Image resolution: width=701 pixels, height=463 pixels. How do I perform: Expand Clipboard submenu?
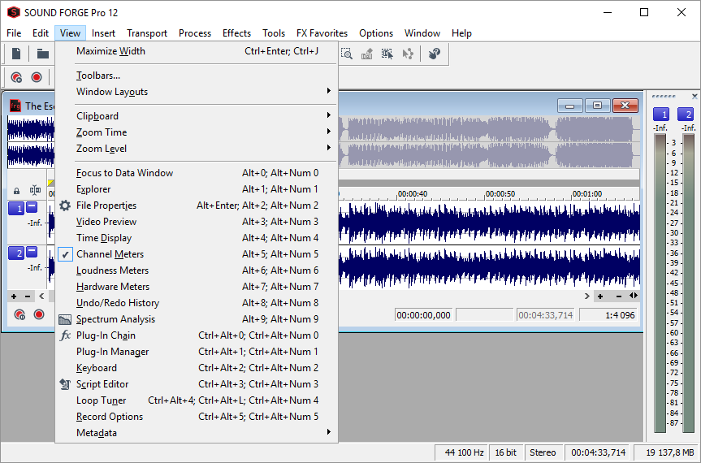click(x=197, y=115)
